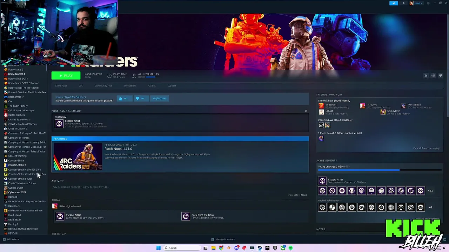The width and height of the screenshot is (449, 252).
Task: Click Add a Game at bottom left
Action: click(11, 239)
